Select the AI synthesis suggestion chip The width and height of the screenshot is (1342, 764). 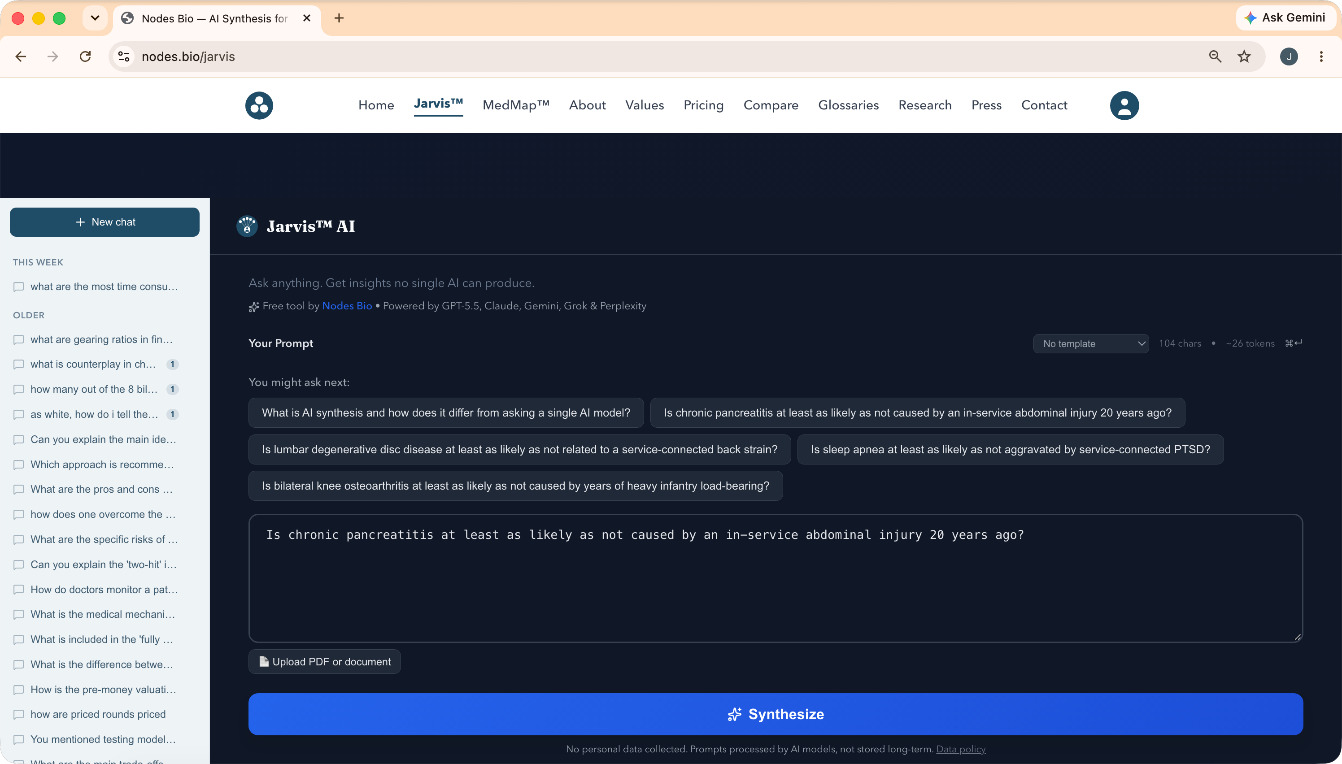tap(445, 413)
